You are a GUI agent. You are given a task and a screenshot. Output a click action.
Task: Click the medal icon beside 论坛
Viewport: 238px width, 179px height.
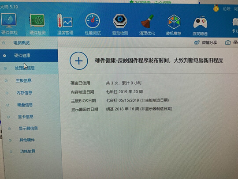click(216, 8)
